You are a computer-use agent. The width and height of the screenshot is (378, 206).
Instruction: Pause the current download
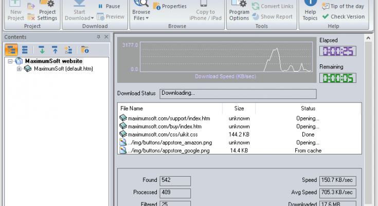click(x=109, y=6)
